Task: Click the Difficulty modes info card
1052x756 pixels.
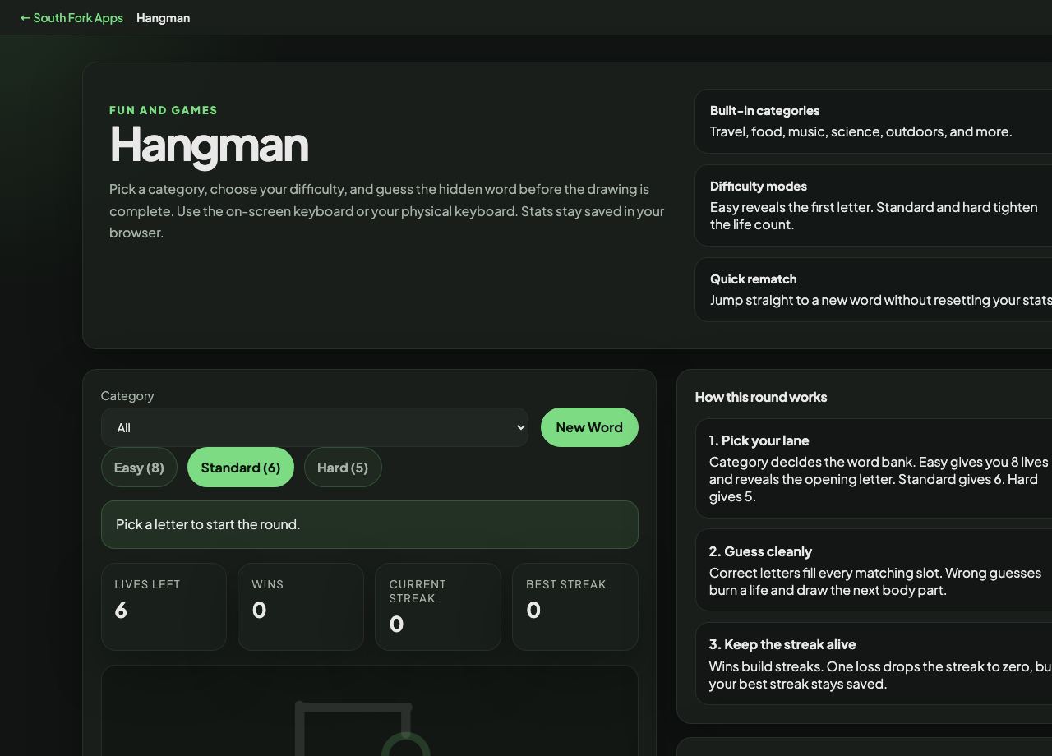Action: coord(873,205)
